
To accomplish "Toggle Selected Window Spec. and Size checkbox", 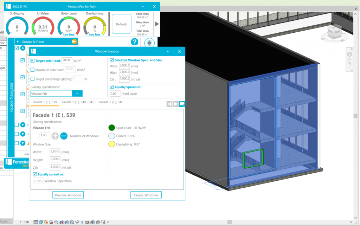I will (x=112, y=60).
